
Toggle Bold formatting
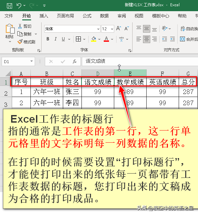[48, 39]
